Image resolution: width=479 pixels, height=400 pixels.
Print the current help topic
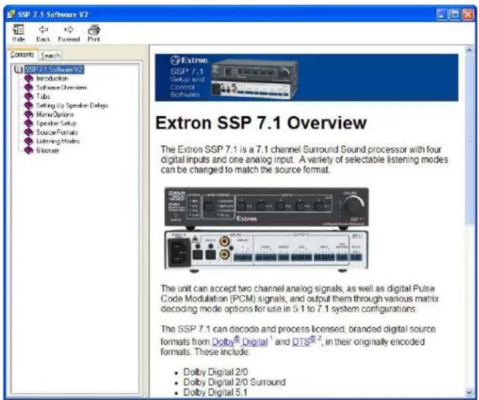pos(94,33)
